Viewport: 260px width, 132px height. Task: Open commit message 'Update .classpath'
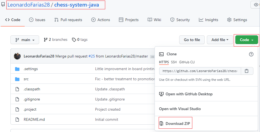110,89
